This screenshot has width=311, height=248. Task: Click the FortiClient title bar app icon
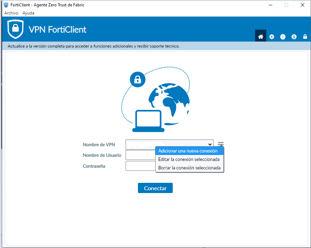coord(6,5)
